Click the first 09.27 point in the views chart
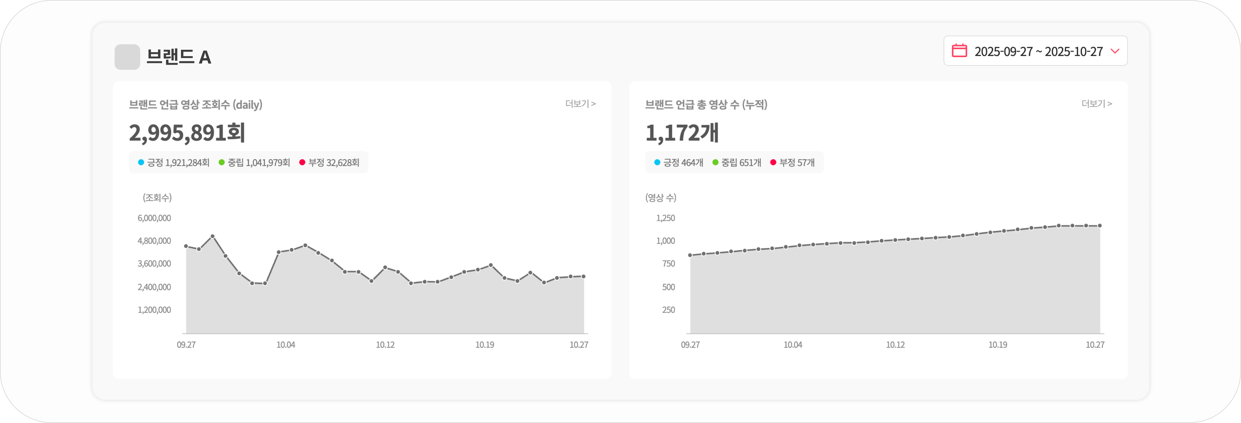The width and height of the screenshot is (1241, 423). (x=186, y=246)
